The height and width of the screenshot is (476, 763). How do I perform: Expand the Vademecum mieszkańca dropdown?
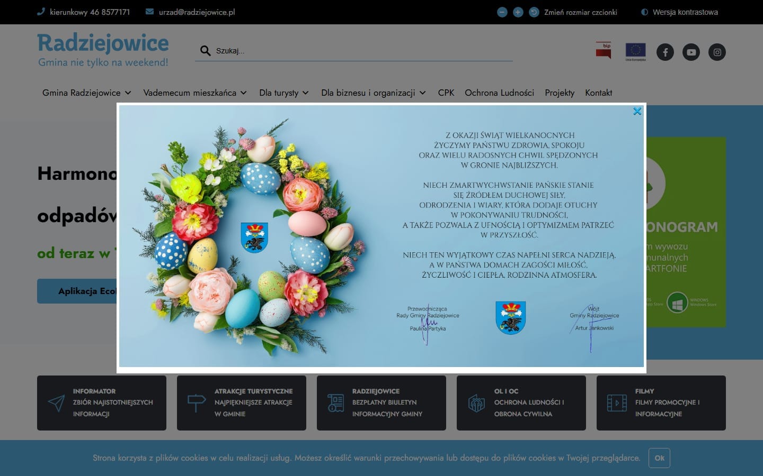tap(194, 93)
